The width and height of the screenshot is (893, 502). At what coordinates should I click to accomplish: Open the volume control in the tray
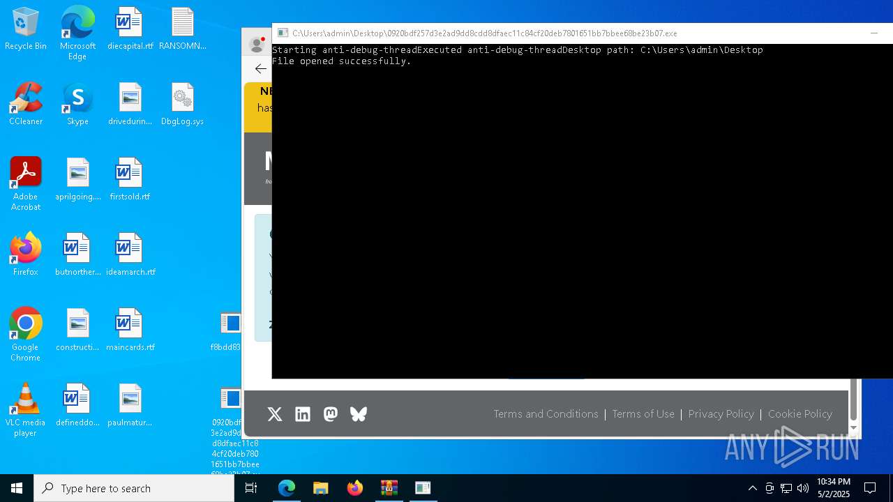(x=803, y=488)
